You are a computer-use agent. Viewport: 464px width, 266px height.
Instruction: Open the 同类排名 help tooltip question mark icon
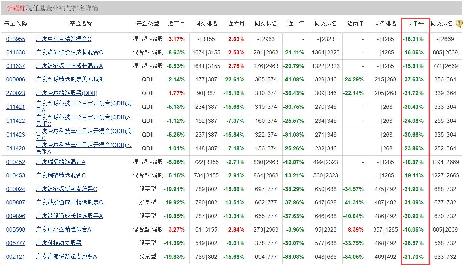pyautogui.click(x=458, y=23)
